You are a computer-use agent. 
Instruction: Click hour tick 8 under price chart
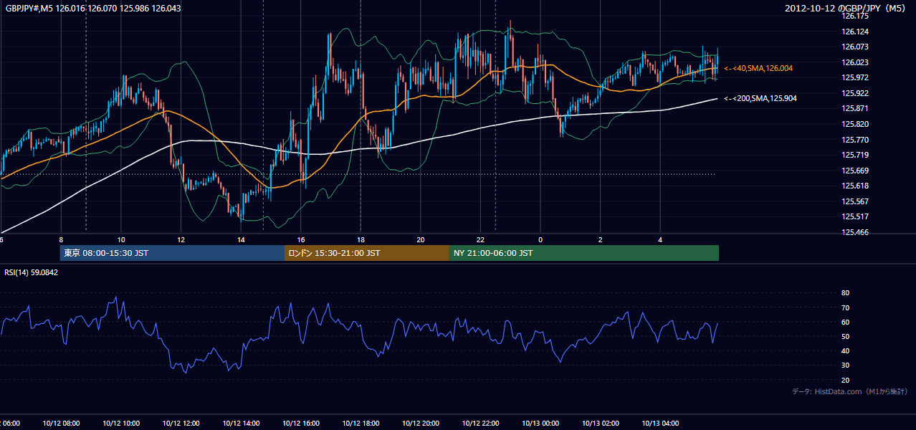coord(61,239)
